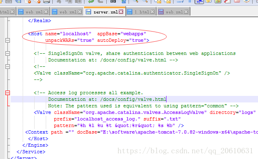
Task: Click the </Host> closing tag
Action: click(38, 139)
